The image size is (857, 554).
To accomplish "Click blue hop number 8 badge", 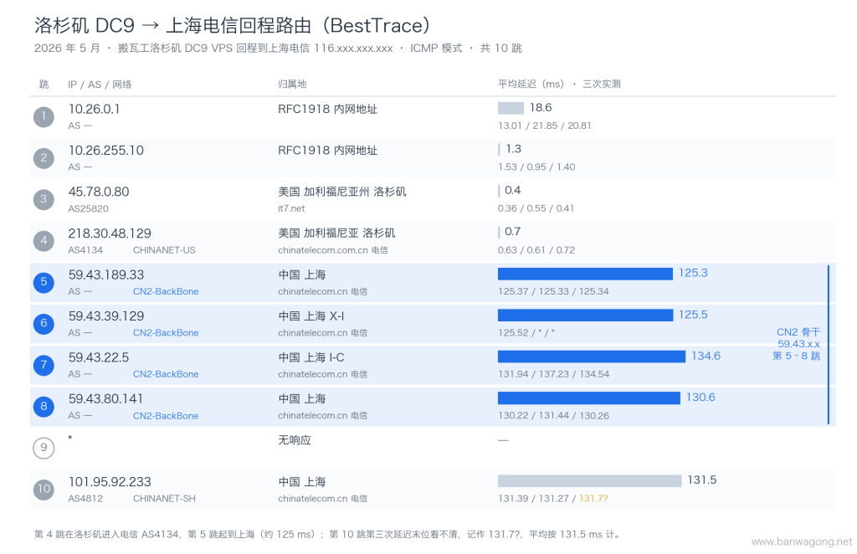I will tap(44, 407).
